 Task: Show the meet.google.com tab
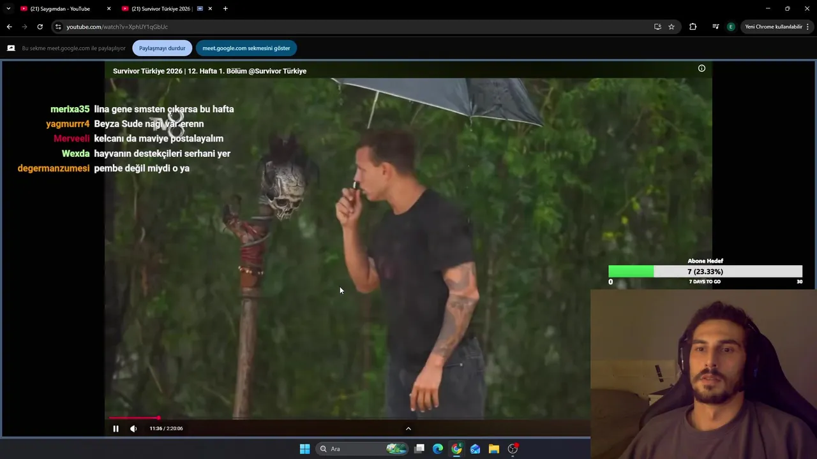point(246,48)
